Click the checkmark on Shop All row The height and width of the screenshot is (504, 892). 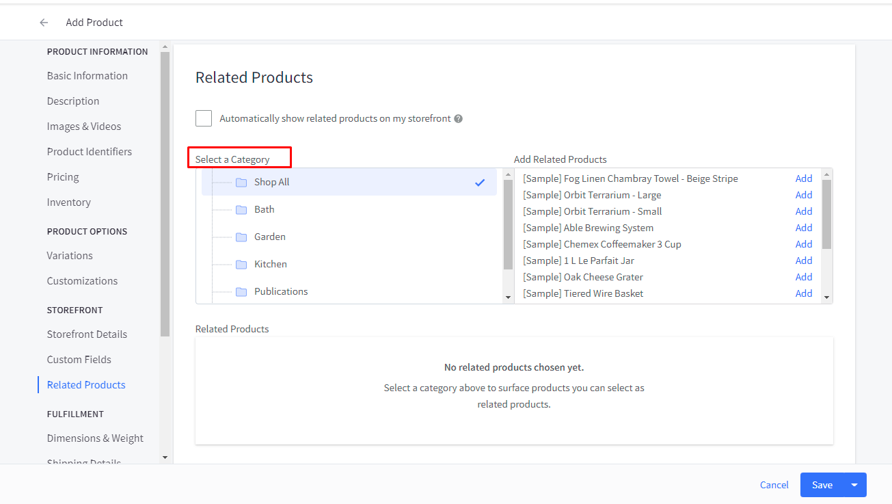[480, 183]
